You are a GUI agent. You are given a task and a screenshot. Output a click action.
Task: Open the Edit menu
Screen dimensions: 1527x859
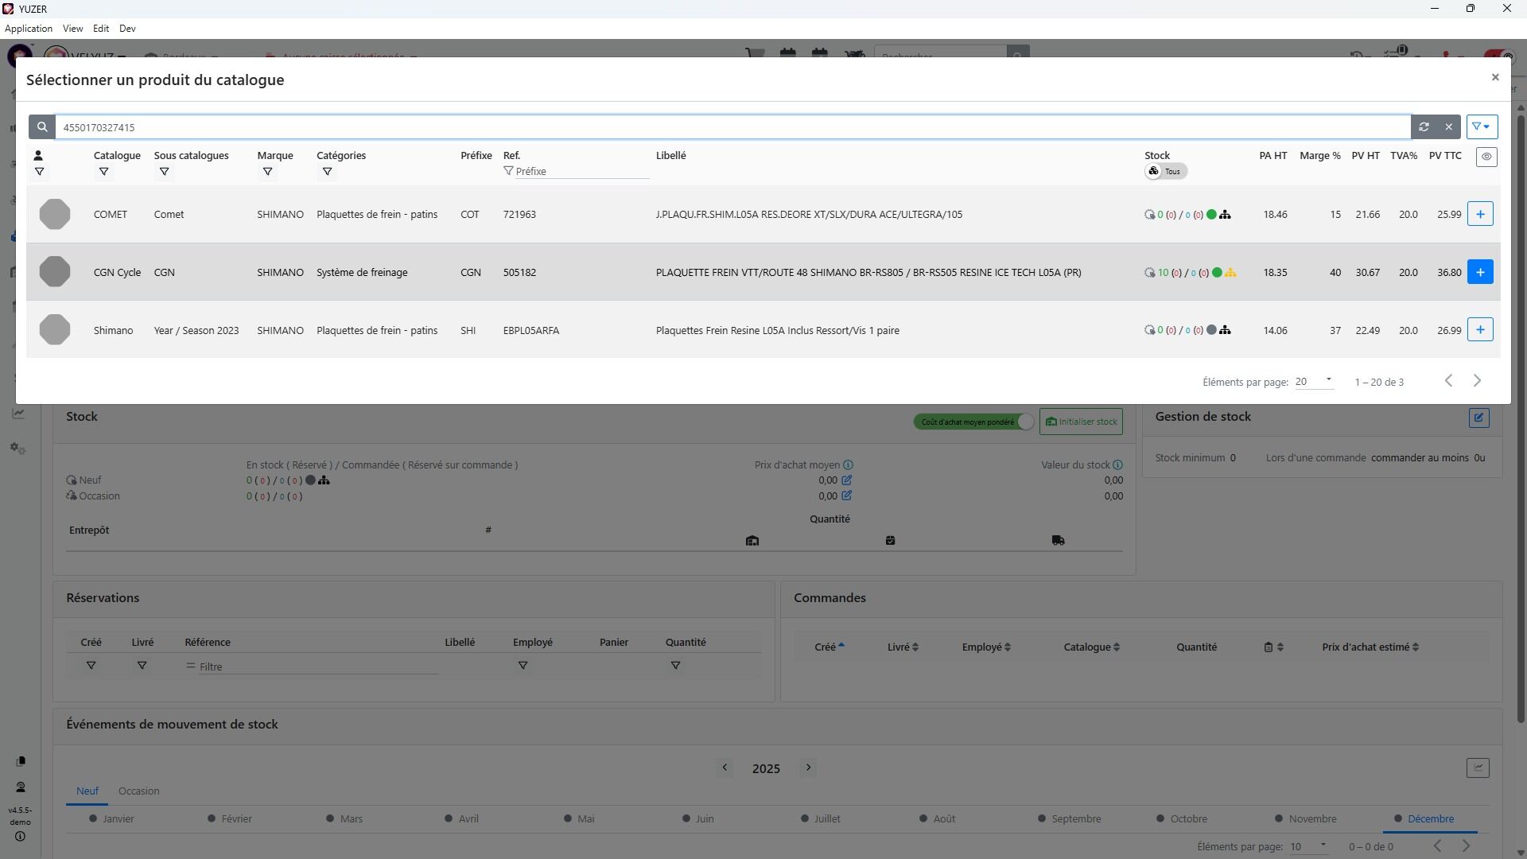click(x=100, y=29)
